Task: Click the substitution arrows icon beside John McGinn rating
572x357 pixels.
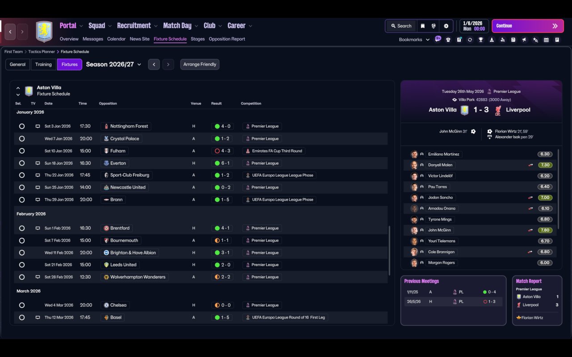Action: 530,230
